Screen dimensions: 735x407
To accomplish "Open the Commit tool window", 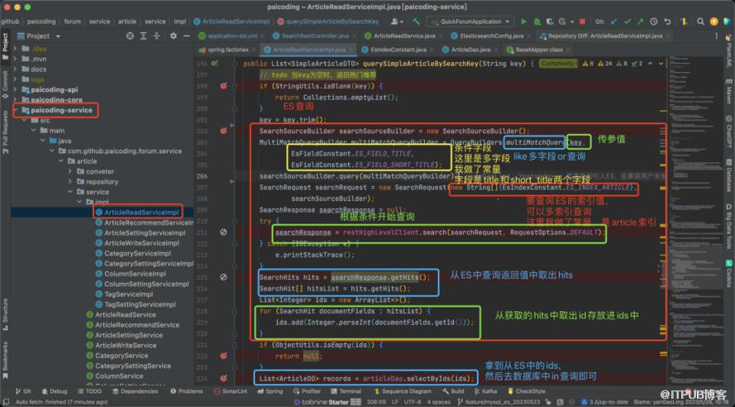I will (x=5, y=80).
